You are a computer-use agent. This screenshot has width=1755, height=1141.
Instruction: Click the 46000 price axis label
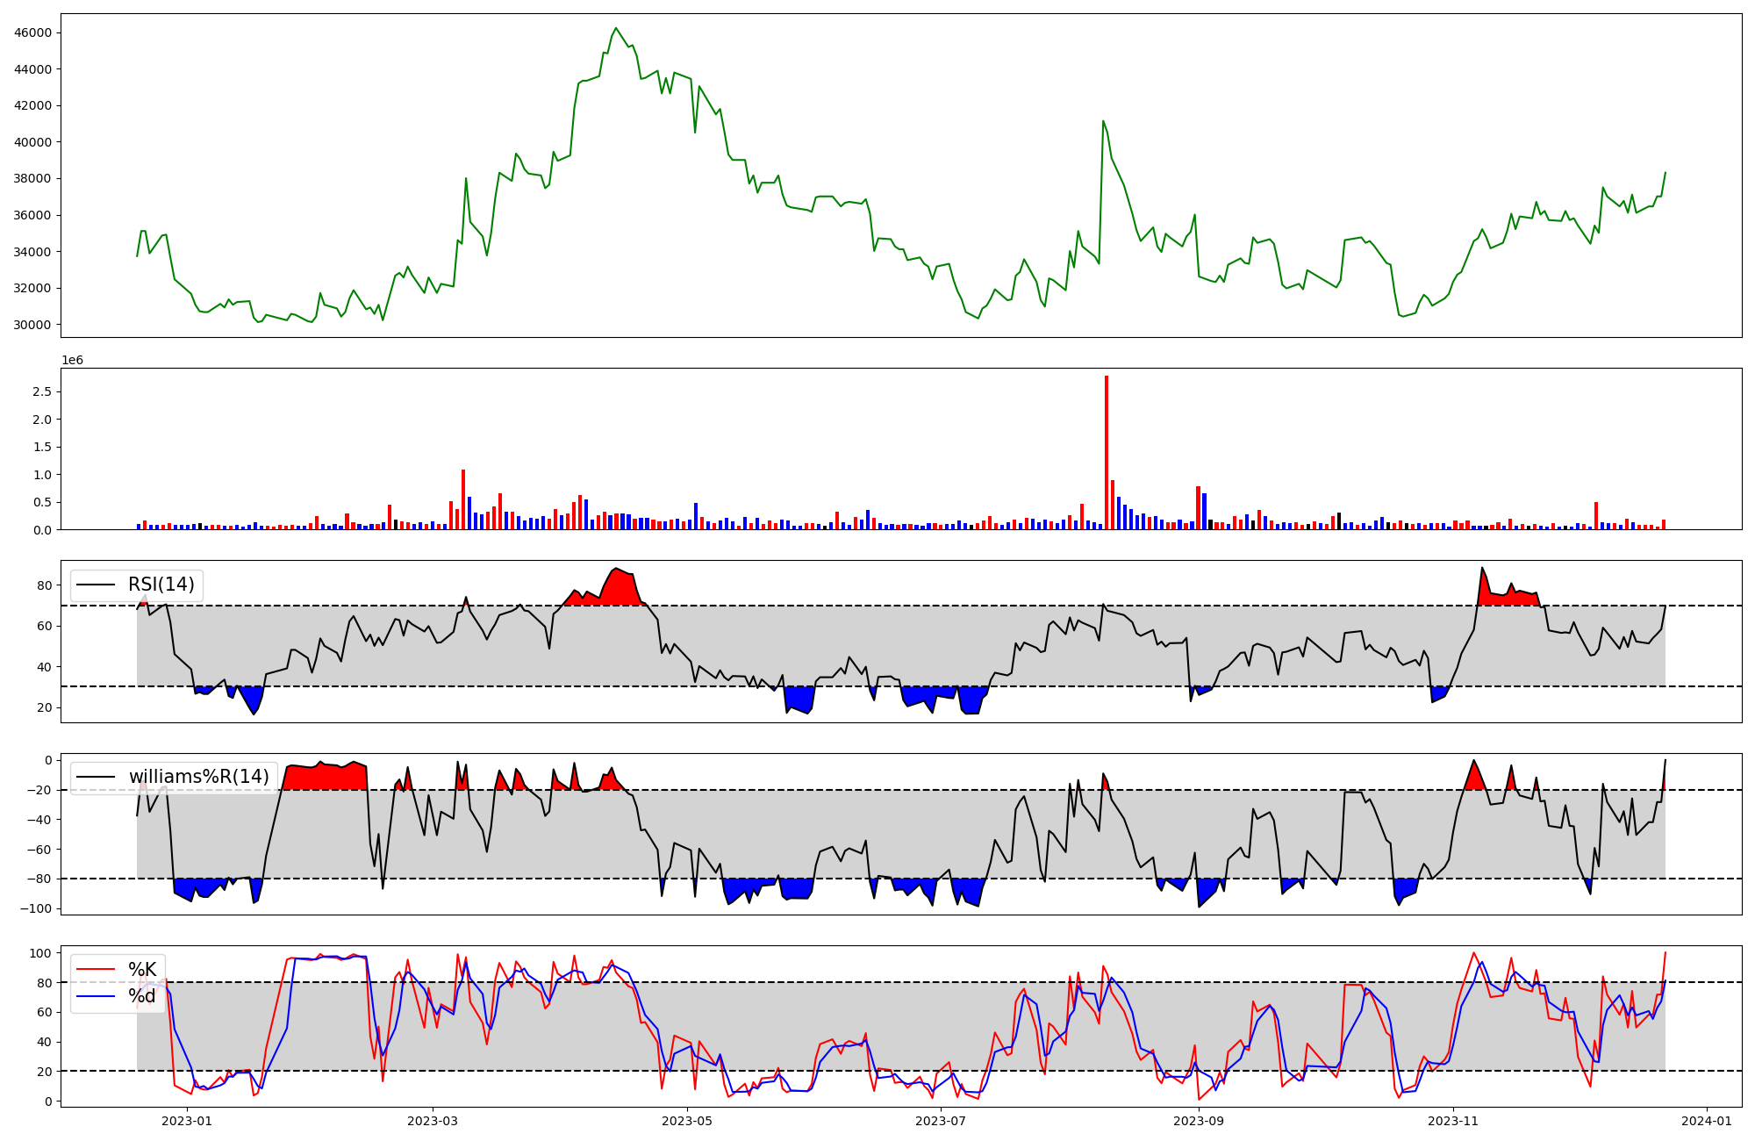coord(32,32)
